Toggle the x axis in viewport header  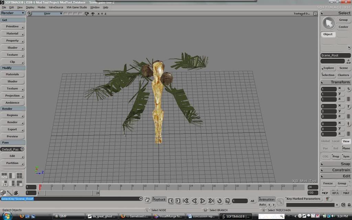pyautogui.click(x=98, y=14)
